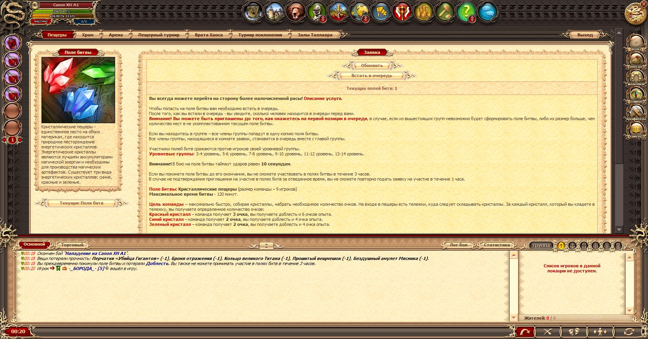The height and width of the screenshot is (339, 648).
Task: Click the группа button
Action: pos(541,245)
